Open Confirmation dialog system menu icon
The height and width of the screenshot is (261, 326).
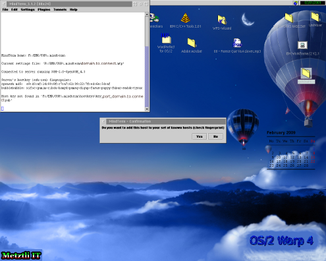point(103,121)
